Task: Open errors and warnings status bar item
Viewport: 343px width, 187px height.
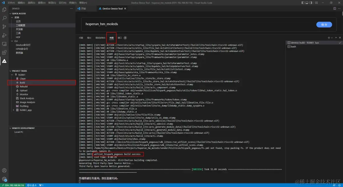Action: 32,185
